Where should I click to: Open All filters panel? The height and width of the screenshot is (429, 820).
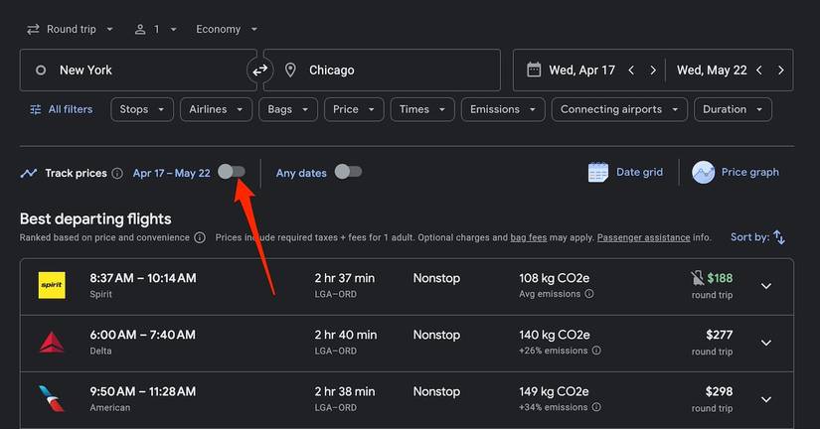[x=61, y=109]
